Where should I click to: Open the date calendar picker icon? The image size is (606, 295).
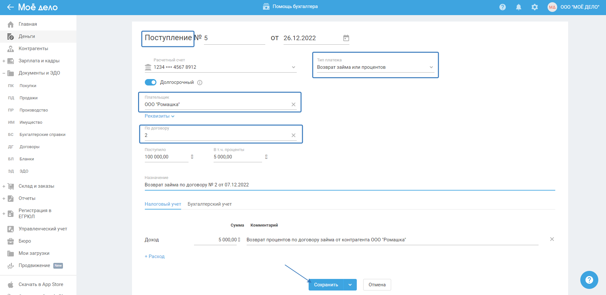coord(346,38)
